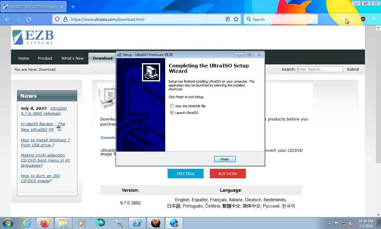Screen dimensions: 381x229
Task: Switch to Firefox in the taskbar
Action: [x=45, y=223]
